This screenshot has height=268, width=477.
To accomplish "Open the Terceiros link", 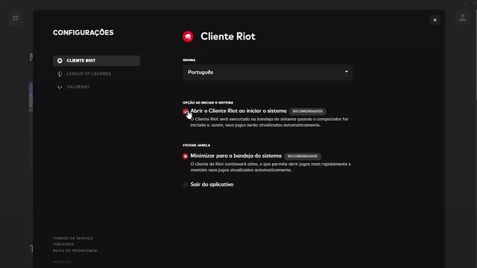I will [63, 244].
